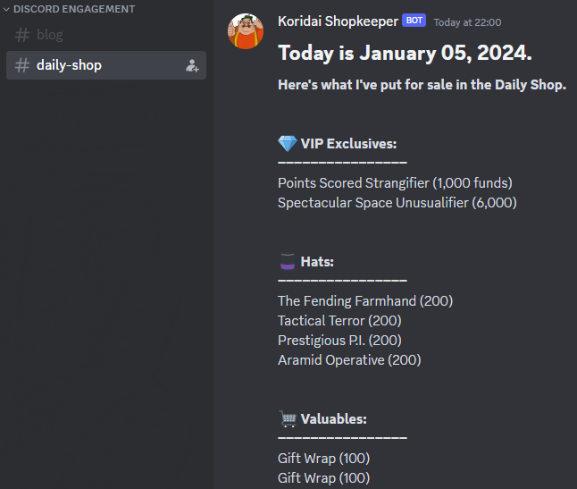
Task: Click the shopping cart emoji beside Valuables
Action: tap(287, 418)
